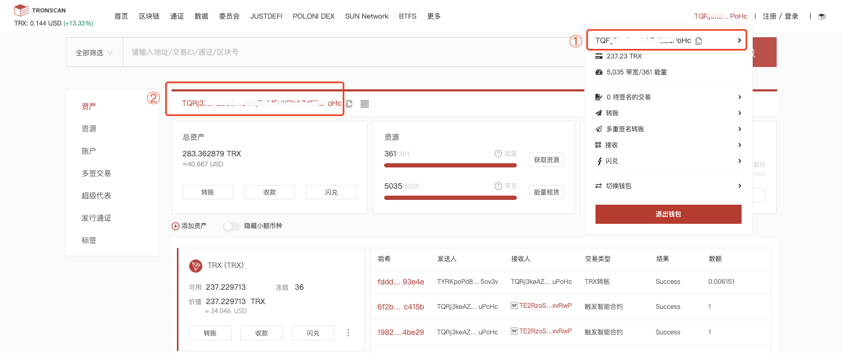The height and width of the screenshot is (353, 842).
Task: Toggle hide small-value tokens switch
Action: (x=232, y=226)
